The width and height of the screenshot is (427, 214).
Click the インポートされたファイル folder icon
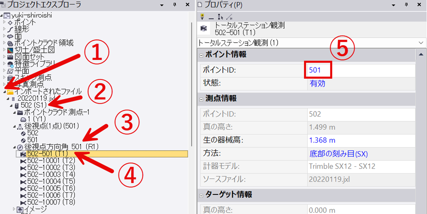click(10, 92)
